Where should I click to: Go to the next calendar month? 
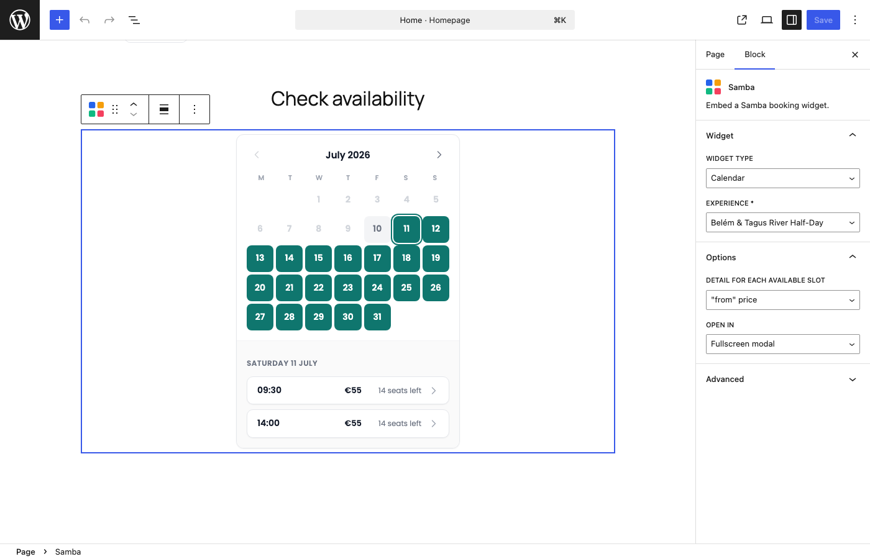[439, 155]
